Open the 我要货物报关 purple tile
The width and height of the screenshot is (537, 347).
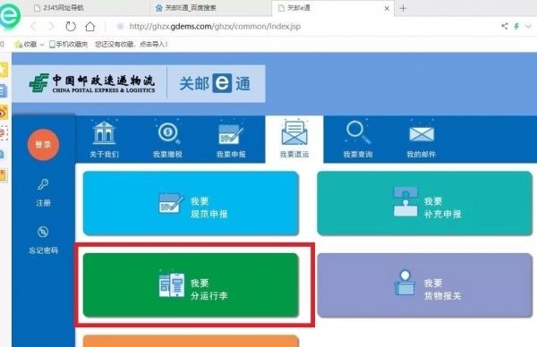click(424, 285)
